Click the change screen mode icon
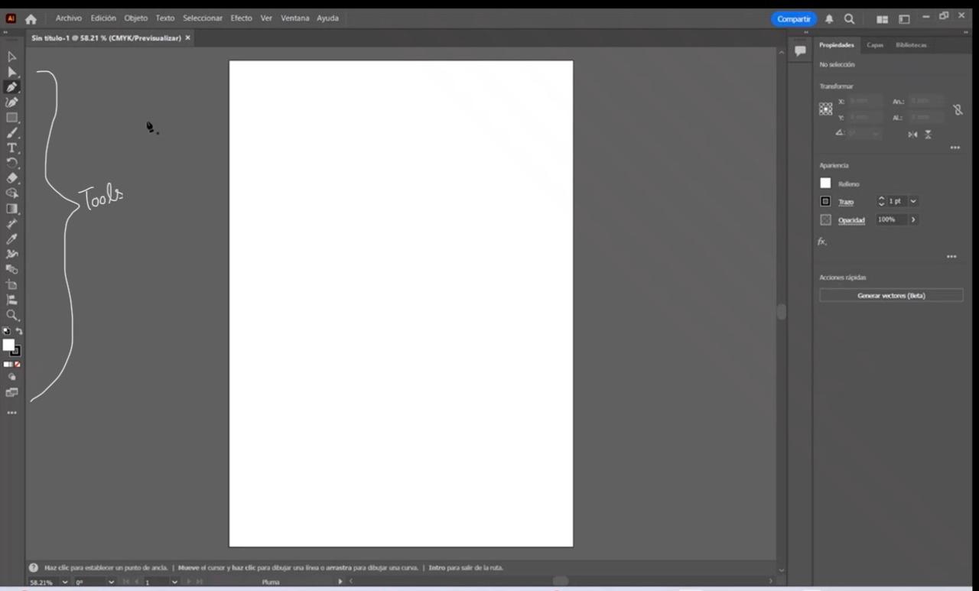This screenshot has width=979, height=591. click(11, 392)
